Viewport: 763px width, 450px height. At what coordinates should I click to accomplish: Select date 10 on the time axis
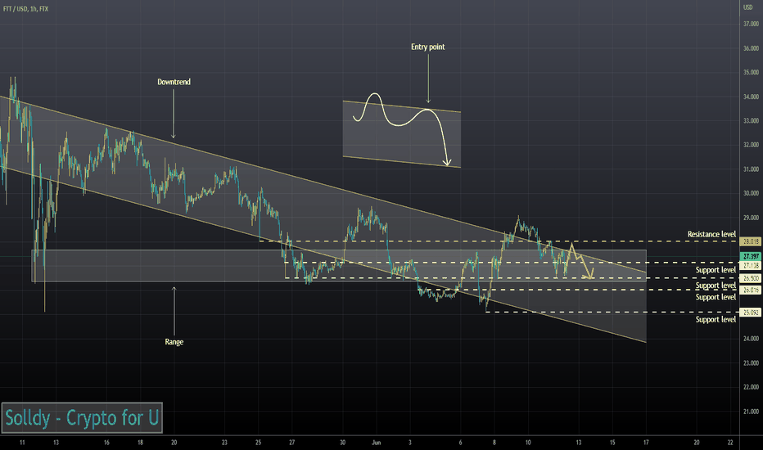[528, 443]
